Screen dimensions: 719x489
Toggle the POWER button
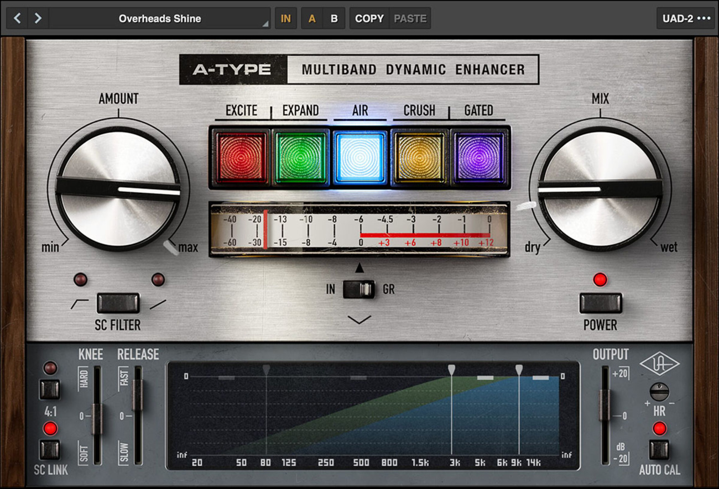coord(600,303)
